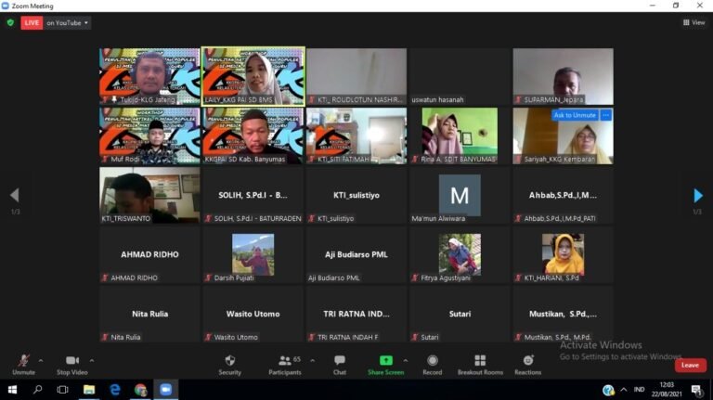
Task: Click the IND language indicator
Action: click(639, 390)
